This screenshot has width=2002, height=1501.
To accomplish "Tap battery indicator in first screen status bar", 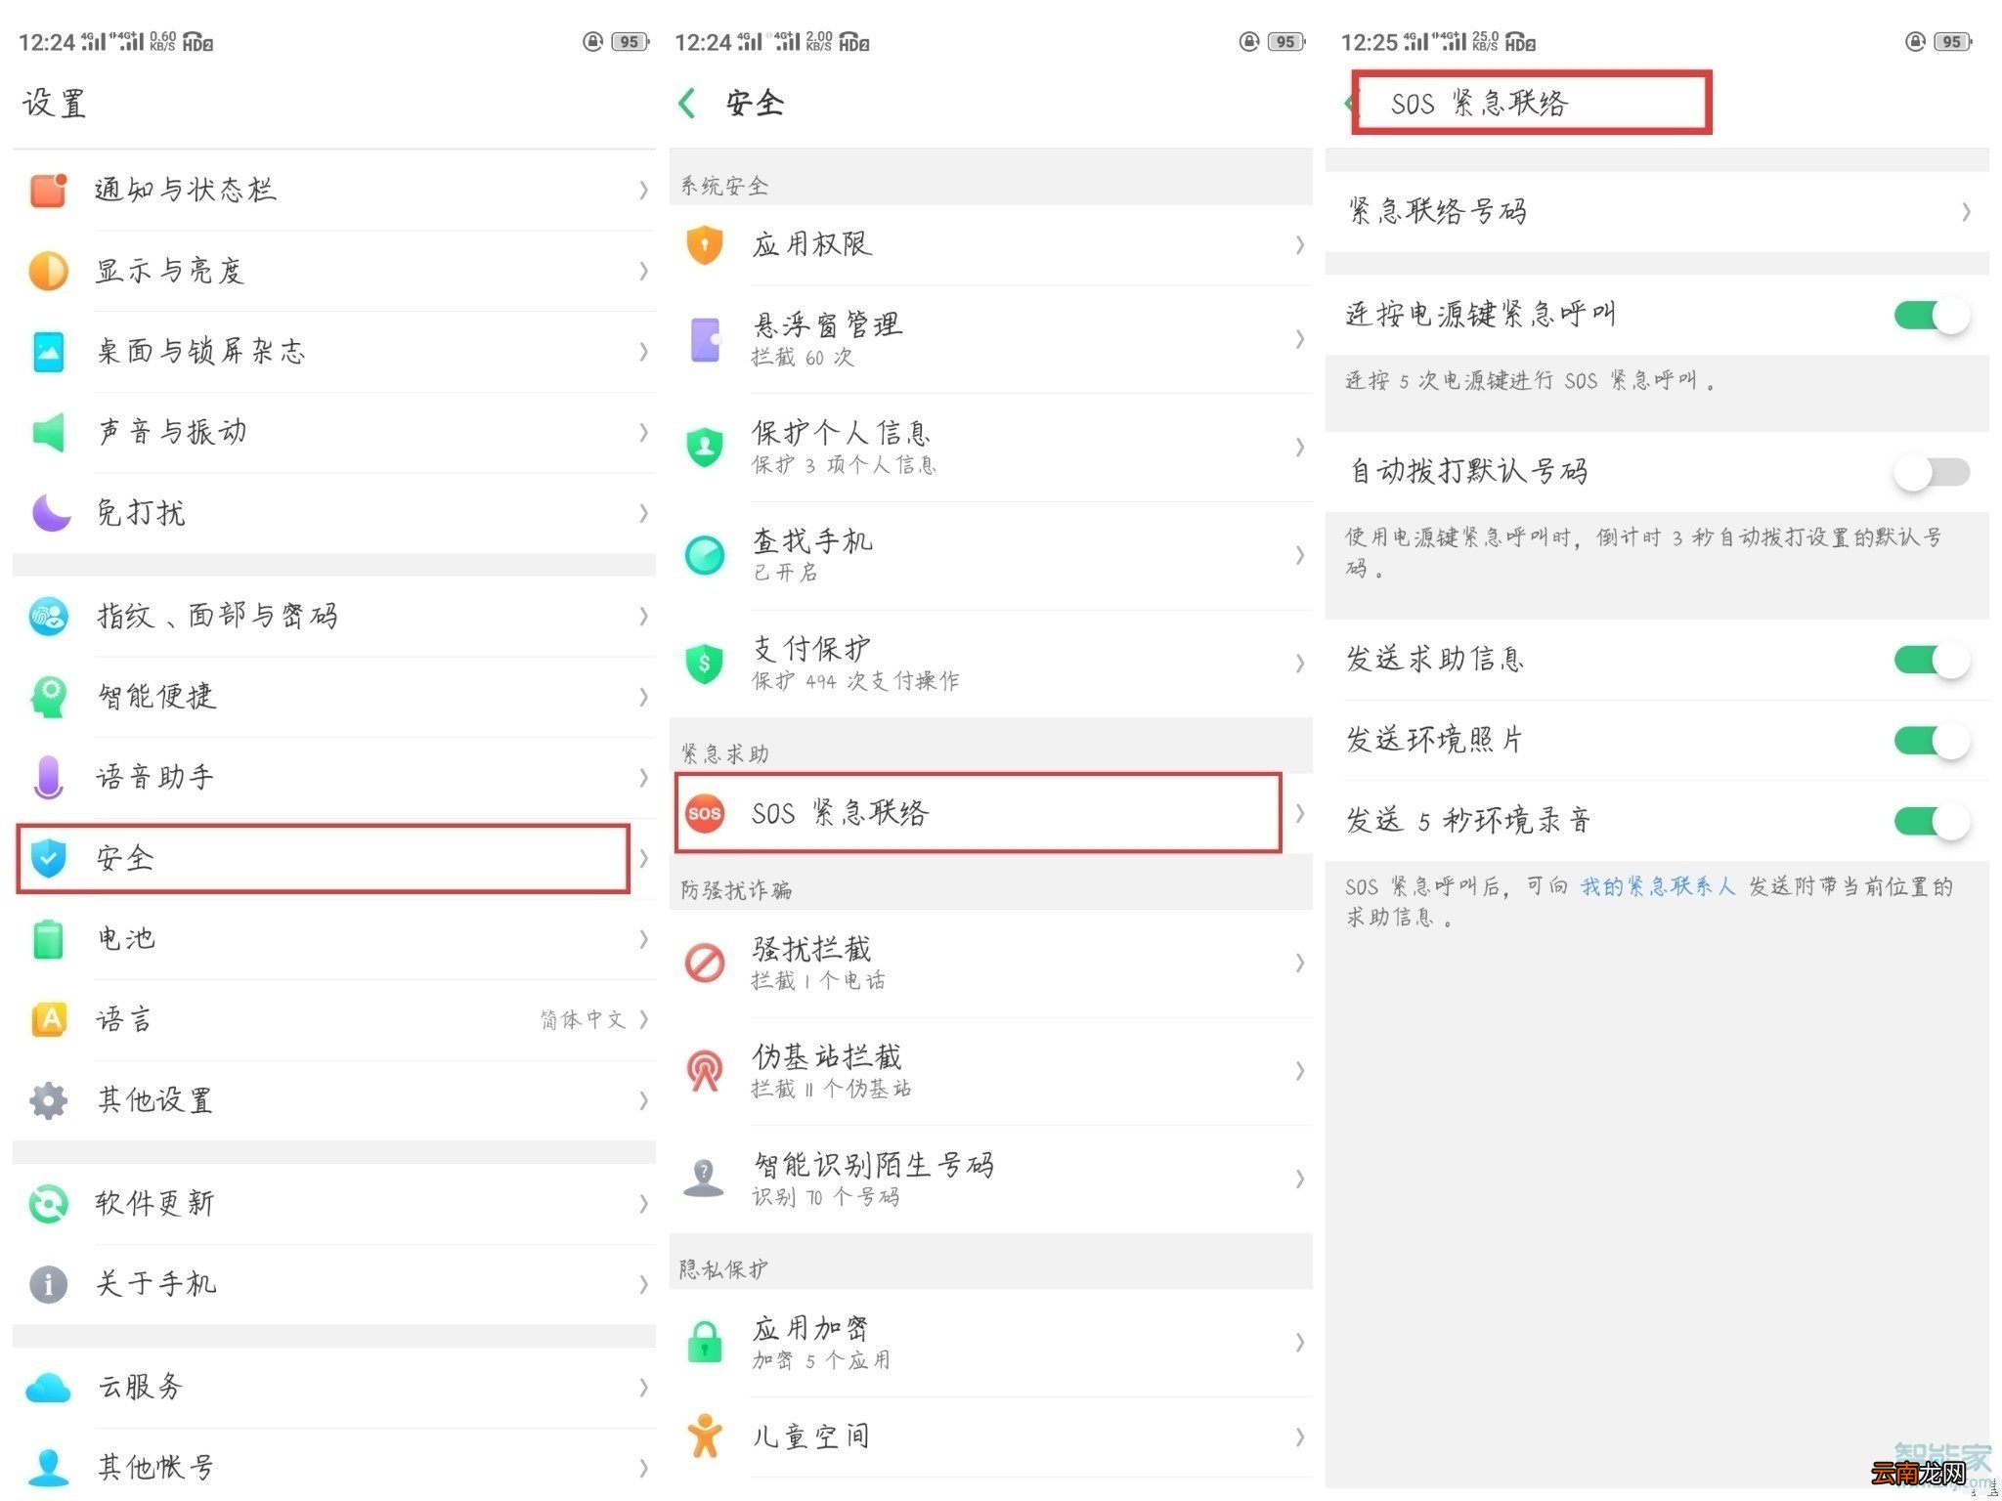I will coord(630,42).
